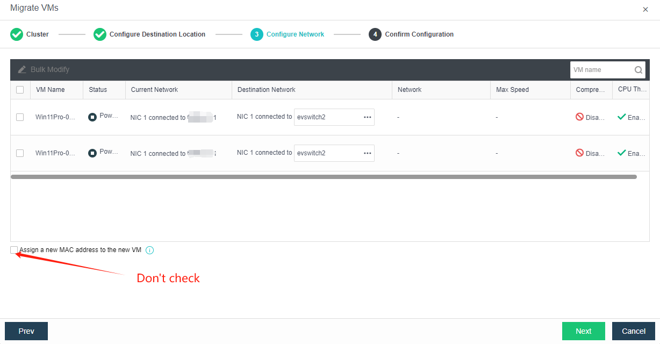Check the first Win11Pro VM row checkbox
660x344 pixels.
pos(20,117)
